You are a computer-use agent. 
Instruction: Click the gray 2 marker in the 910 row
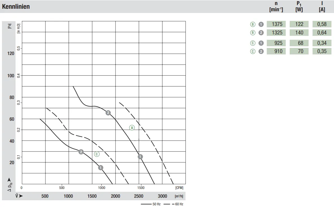261,51
